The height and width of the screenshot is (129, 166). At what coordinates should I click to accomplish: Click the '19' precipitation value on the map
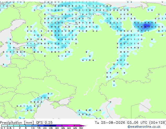click(145, 27)
